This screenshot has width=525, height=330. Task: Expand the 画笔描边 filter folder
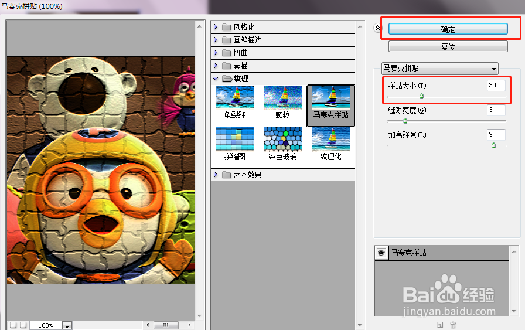pyautogui.click(x=216, y=39)
